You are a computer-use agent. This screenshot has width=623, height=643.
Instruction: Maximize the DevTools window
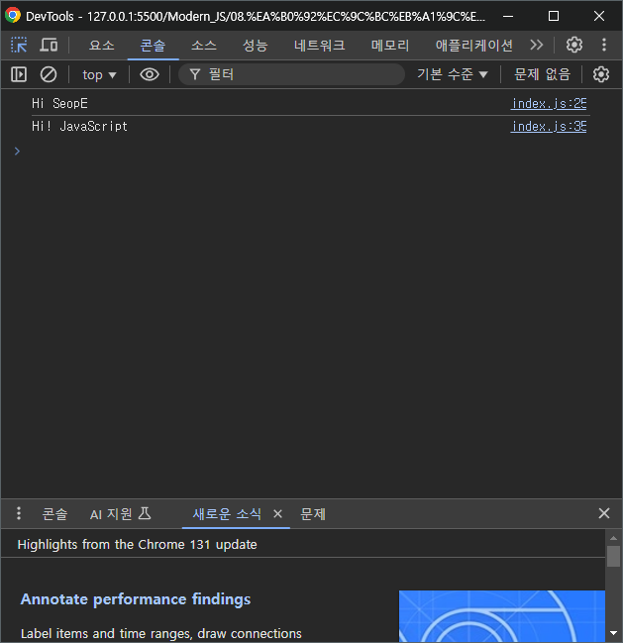point(554,16)
